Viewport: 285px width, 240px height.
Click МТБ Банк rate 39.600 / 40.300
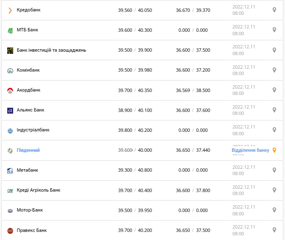tap(135, 30)
